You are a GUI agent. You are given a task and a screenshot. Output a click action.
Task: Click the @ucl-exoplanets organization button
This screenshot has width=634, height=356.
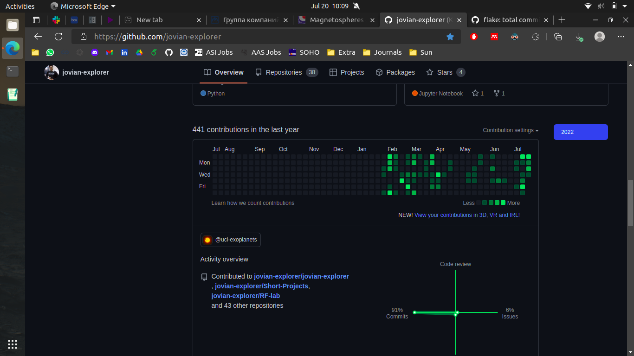(231, 240)
